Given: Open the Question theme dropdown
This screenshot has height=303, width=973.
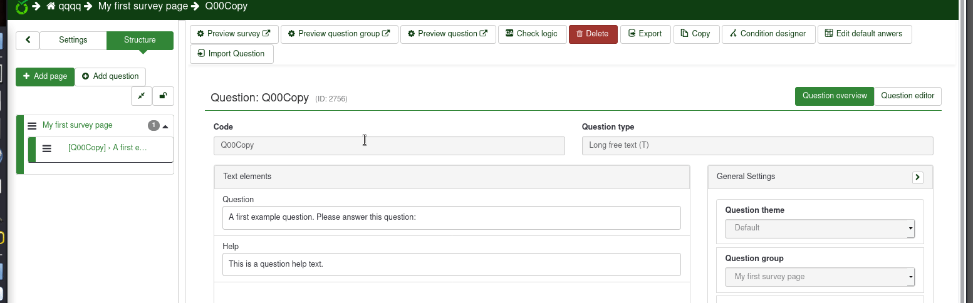Looking at the screenshot, I should point(820,228).
